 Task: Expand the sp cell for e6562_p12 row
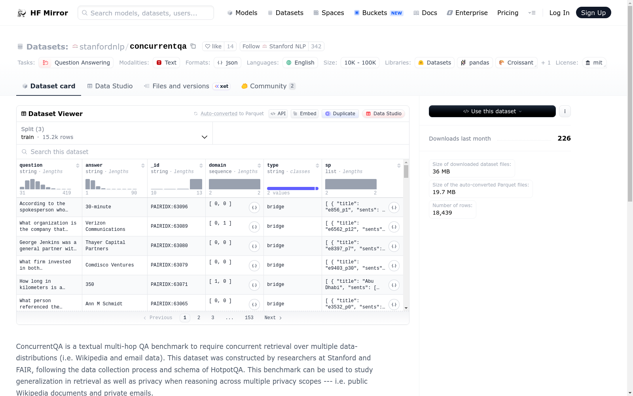pyautogui.click(x=394, y=227)
